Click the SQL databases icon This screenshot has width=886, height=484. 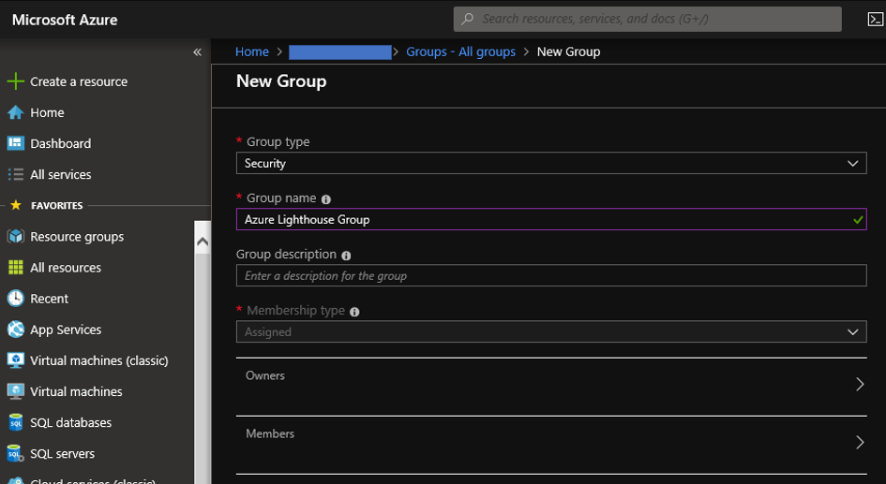pos(15,422)
